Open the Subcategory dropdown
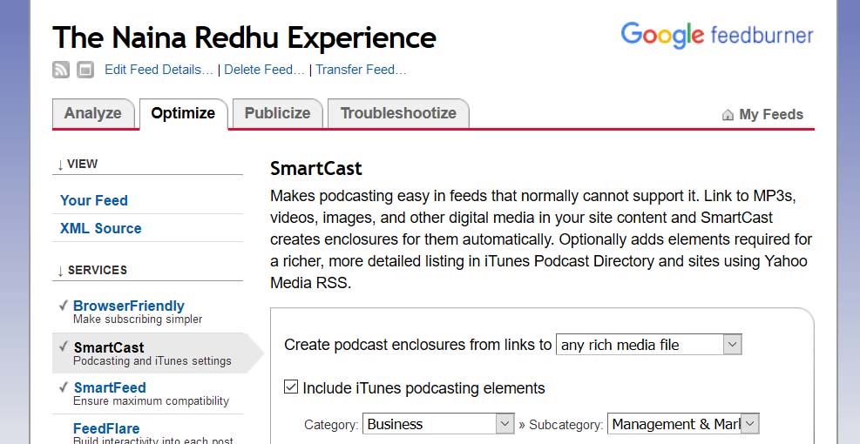The image size is (860, 444). [x=683, y=424]
